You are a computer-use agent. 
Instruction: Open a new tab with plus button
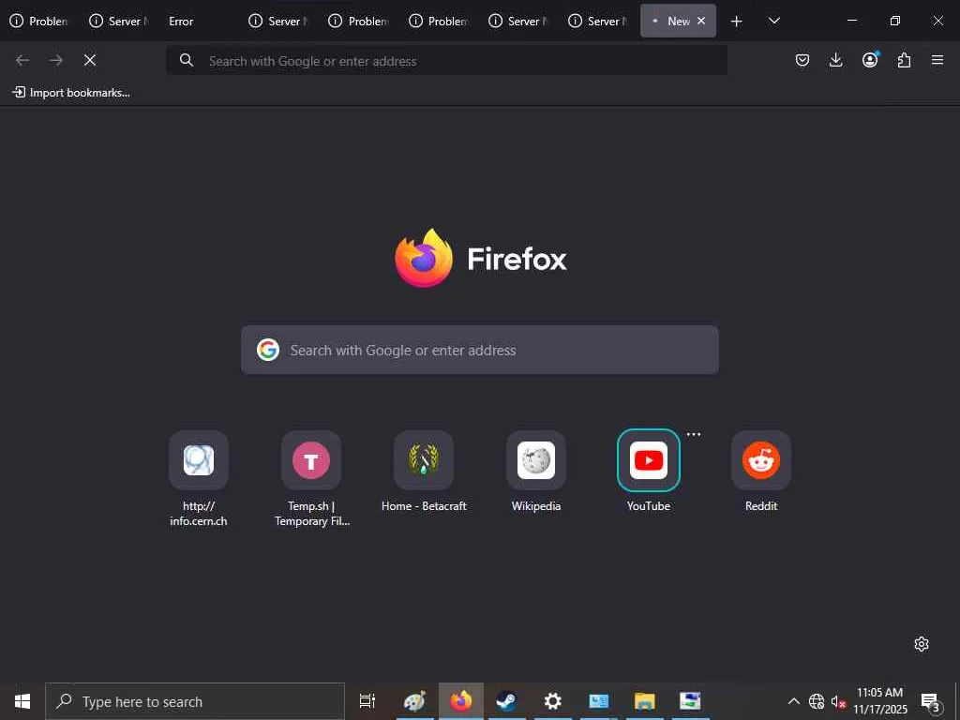point(737,22)
